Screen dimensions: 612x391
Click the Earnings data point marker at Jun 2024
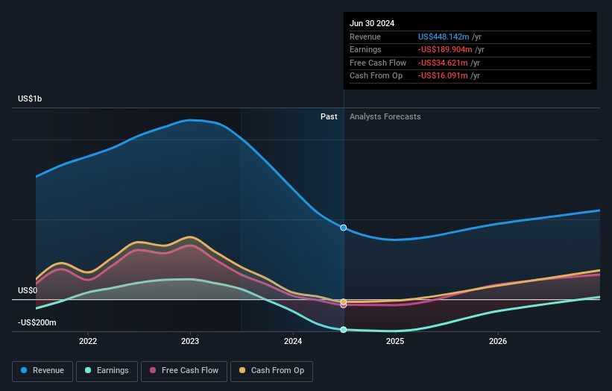point(344,330)
